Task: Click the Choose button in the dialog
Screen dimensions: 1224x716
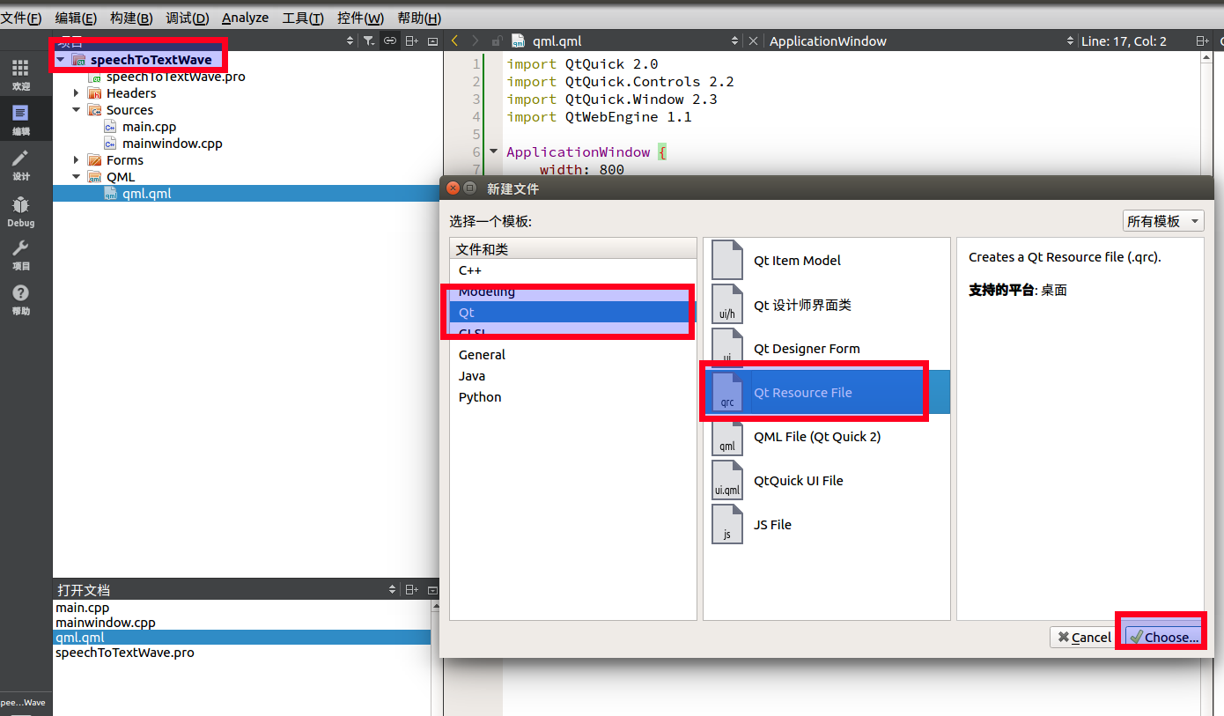Action: pos(1161,637)
